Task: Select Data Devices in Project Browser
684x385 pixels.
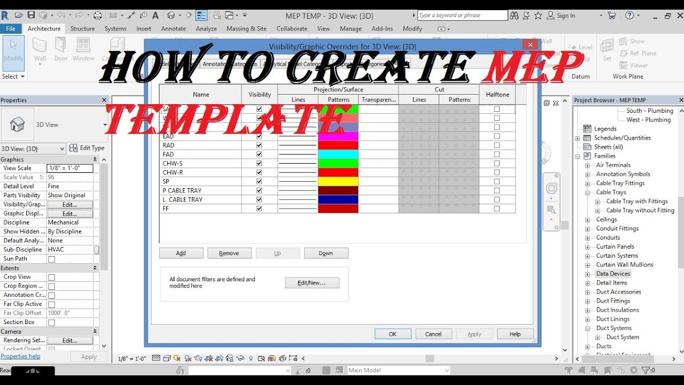Action: point(613,274)
